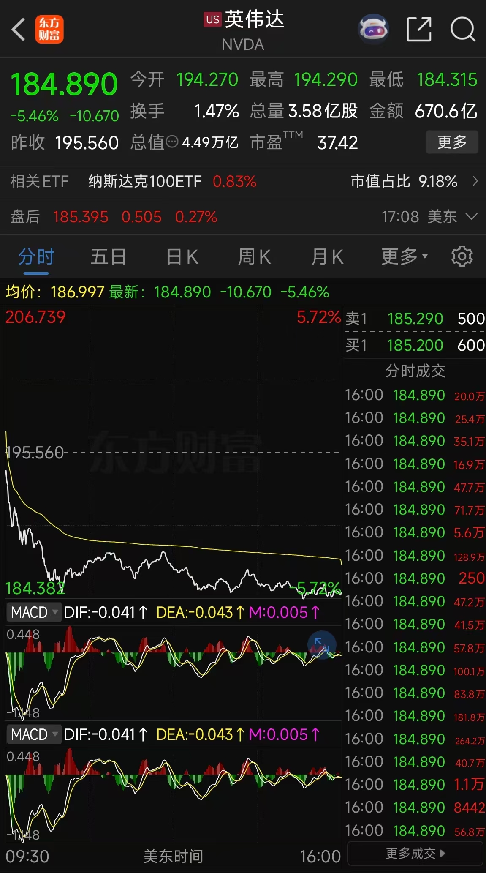Expand the 更多 chart period dropdown
Screen dimensions: 486x873
pos(404,256)
